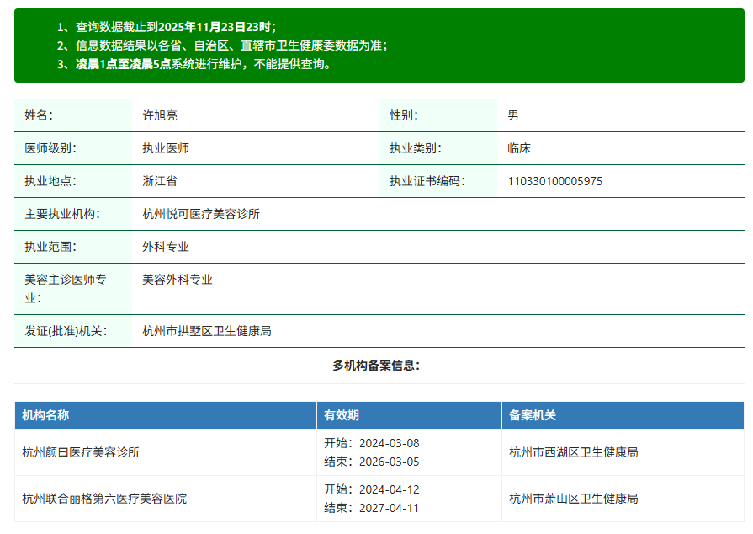This screenshot has height=534, width=753.
Task: Click the 多机构备案信息 section heading
Action: point(376,366)
